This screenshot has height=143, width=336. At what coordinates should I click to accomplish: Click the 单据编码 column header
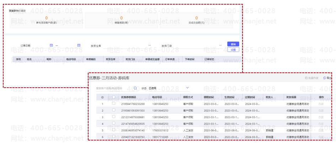91,59
